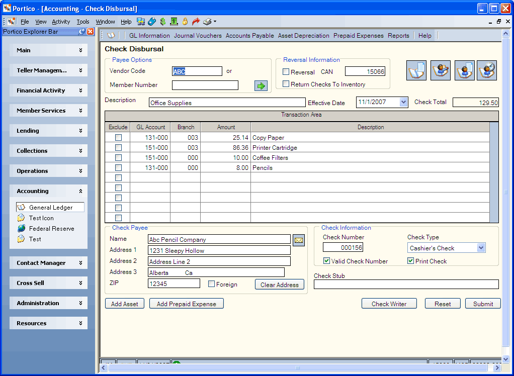Click the Check Stub input field

406,285
